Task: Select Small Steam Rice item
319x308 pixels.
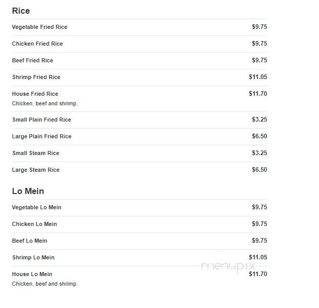Action: click(x=35, y=153)
